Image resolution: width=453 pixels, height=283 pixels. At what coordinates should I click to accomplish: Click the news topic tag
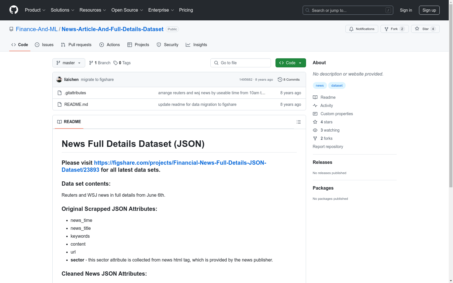point(320,85)
